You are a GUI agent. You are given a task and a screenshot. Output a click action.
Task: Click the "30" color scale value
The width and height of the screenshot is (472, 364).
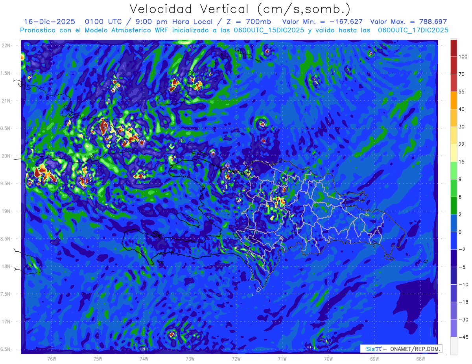[462, 126]
